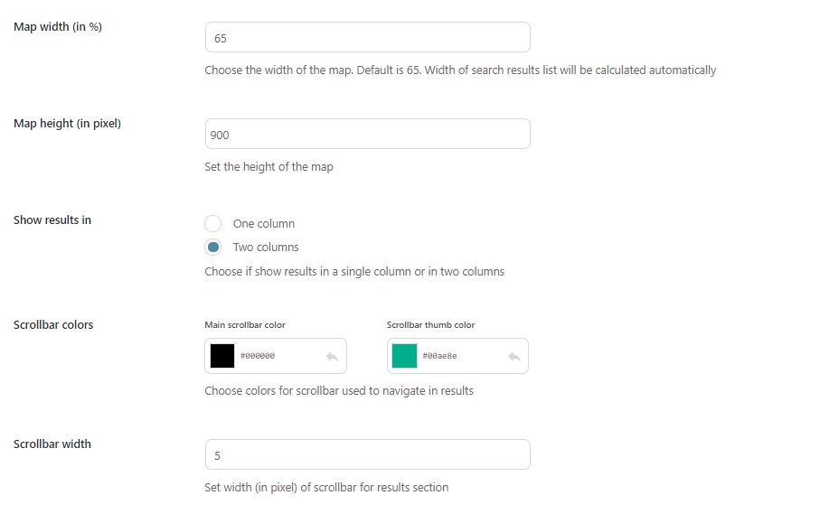Reset the Scrollbar thumb color arrow icon
The image size is (829, 514).
click(513, 357)
